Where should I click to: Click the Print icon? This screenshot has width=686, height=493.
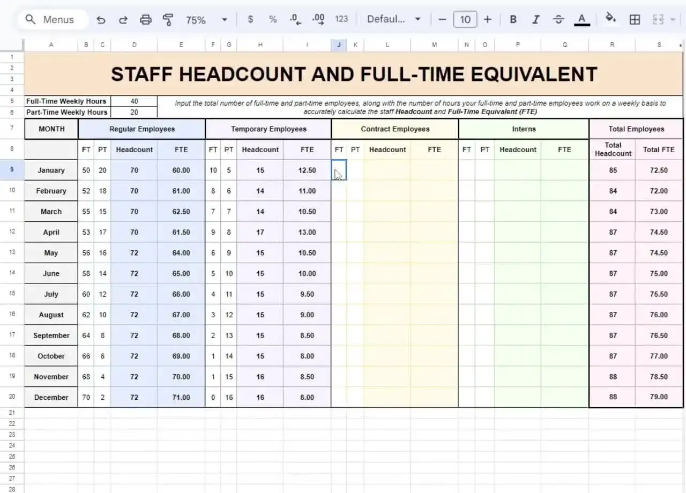coord(146,20)
